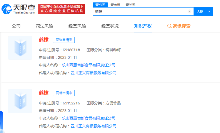Viewport: 220px width, 133px height.
Task: Click 国际分类：饲料种籽 text
Action: point(104,50)
